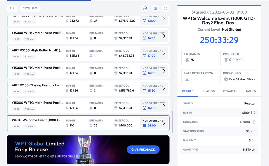Image resolution: width=269 pixels, height=166 pixels.
Task: Click the dollar icon beside buy-in 342.72
Action: (67, 21)
